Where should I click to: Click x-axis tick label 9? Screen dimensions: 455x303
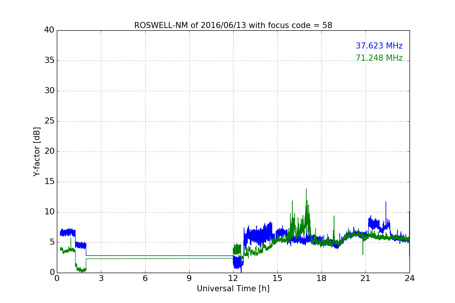point(189,278)
